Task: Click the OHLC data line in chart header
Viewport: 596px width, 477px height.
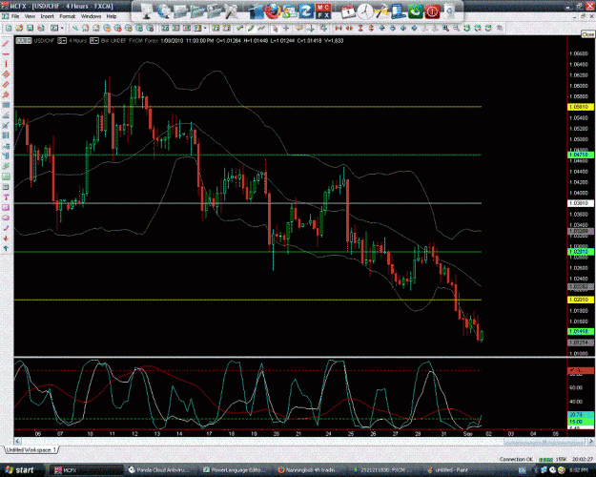Action: tap(279, 40)
